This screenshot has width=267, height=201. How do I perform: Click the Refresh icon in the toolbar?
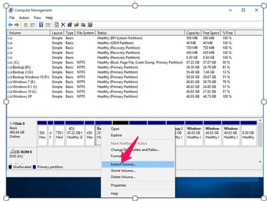[x=57, y=25]
